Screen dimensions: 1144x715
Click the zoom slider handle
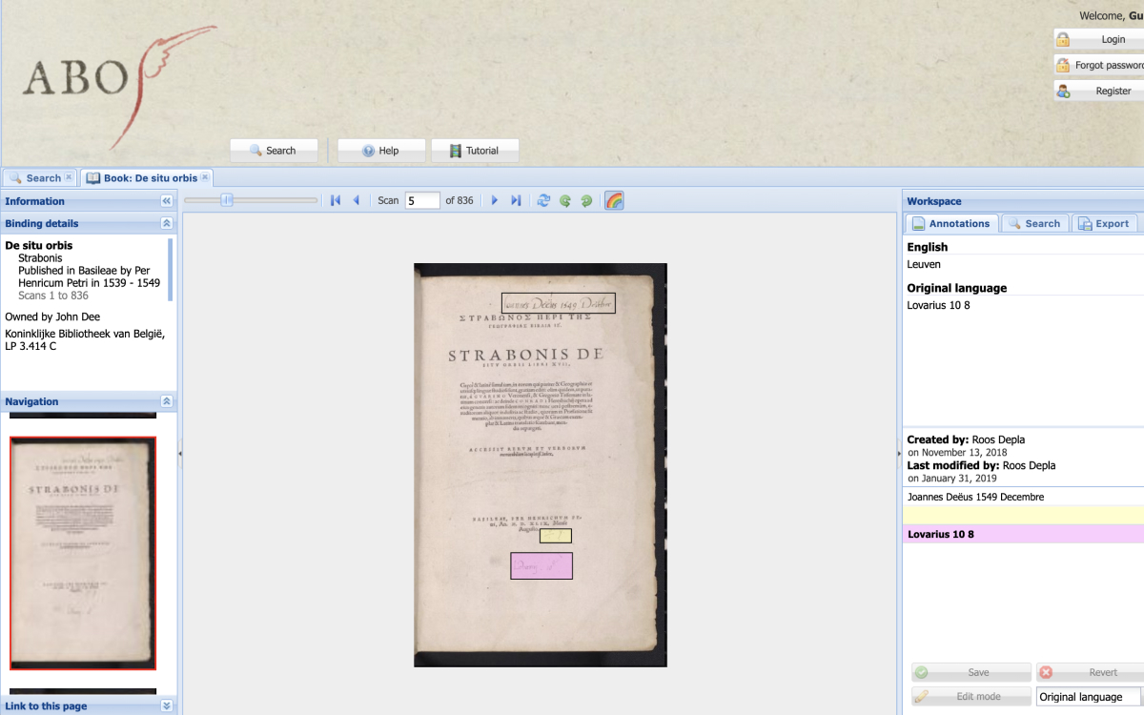[227, 200]
